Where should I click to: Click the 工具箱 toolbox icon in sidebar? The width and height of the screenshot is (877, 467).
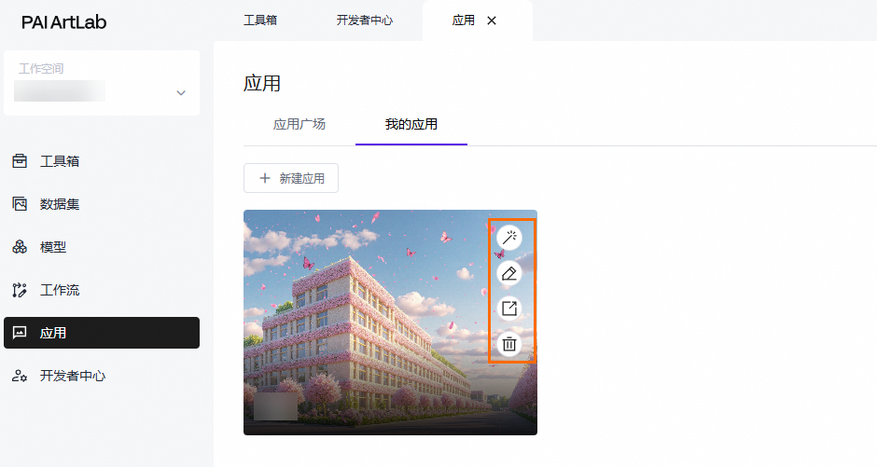[20, 161]
